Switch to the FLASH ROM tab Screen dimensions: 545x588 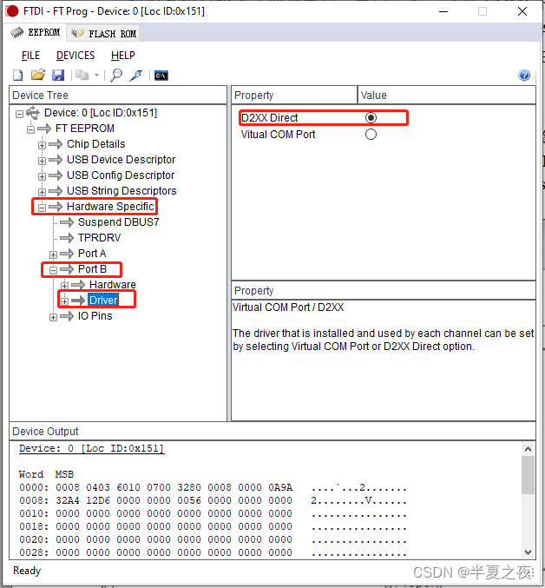tap(103, 33)
